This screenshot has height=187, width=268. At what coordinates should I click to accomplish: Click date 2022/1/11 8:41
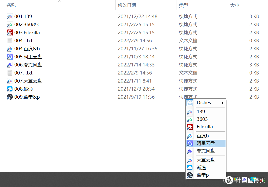[135, 81]
